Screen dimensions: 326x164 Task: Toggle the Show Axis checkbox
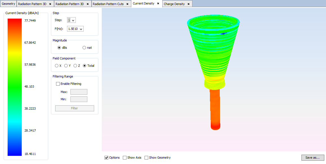pyautogui.click(x=125, y=158)
